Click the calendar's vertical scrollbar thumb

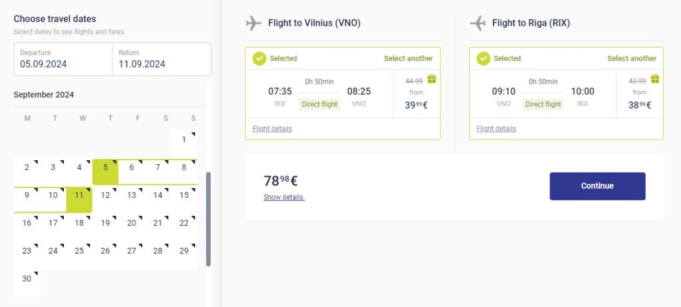coord(208,219)
